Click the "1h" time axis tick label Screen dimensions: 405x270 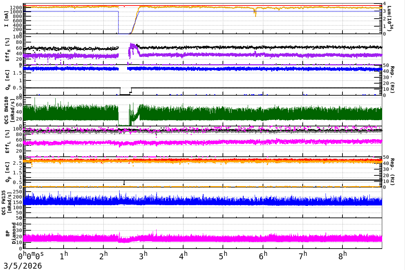64,255
